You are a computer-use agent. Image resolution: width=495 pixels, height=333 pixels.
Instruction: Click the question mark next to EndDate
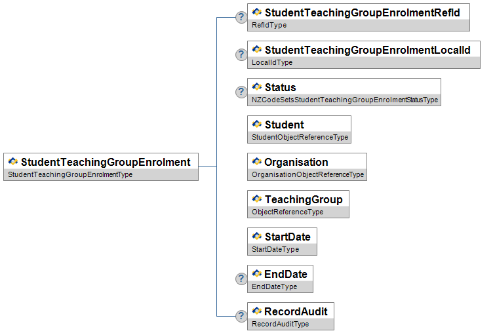[241, 279]
